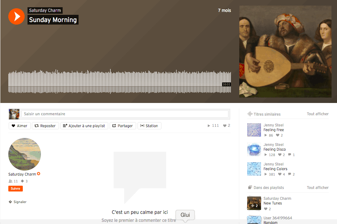The width and height of the screenshot is (337, 224).
Task: Play the Sunday Morning track
Action: (16, 16)
